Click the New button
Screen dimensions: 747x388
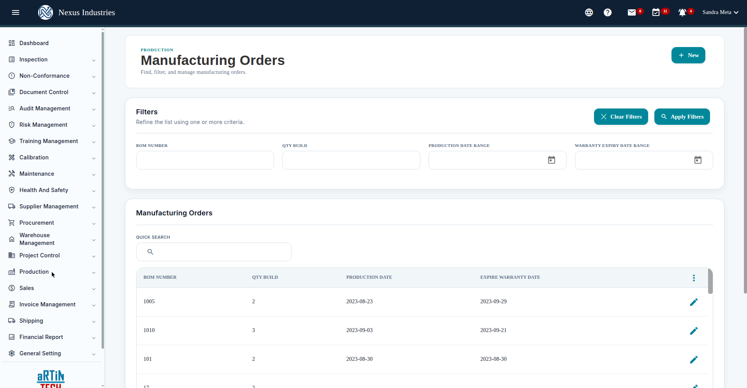688,55
